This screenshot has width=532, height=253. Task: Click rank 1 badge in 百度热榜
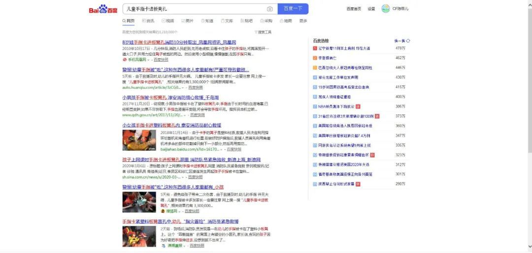(x=315, y=48)
